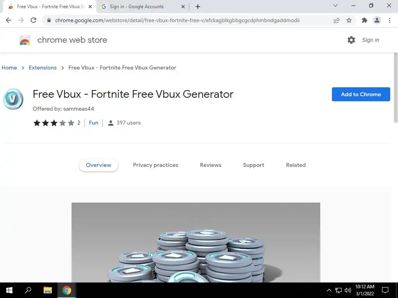Go to Home breadcrumb link
Image resolution: width=398 pixels, height=298 pixels.
[x=9, y=68]
